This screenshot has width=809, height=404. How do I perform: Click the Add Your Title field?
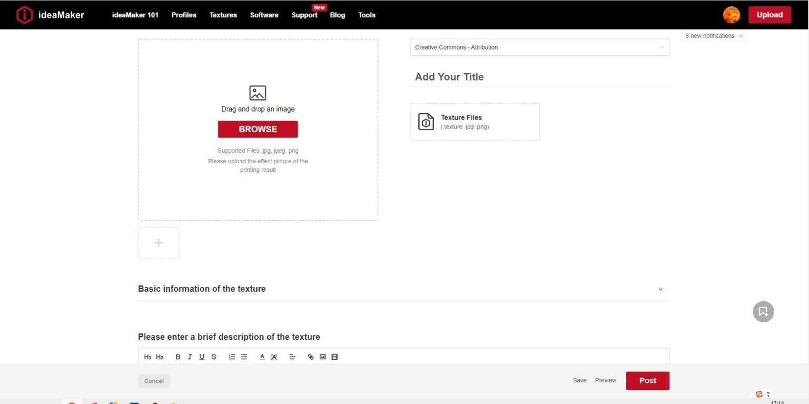point(539,77)
